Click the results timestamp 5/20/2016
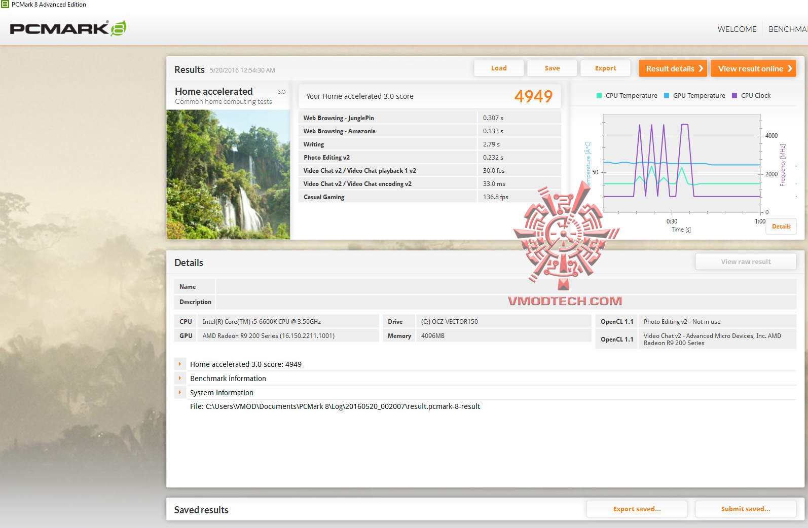The height and width of the screenshot is (528, 808). point(242,70)
